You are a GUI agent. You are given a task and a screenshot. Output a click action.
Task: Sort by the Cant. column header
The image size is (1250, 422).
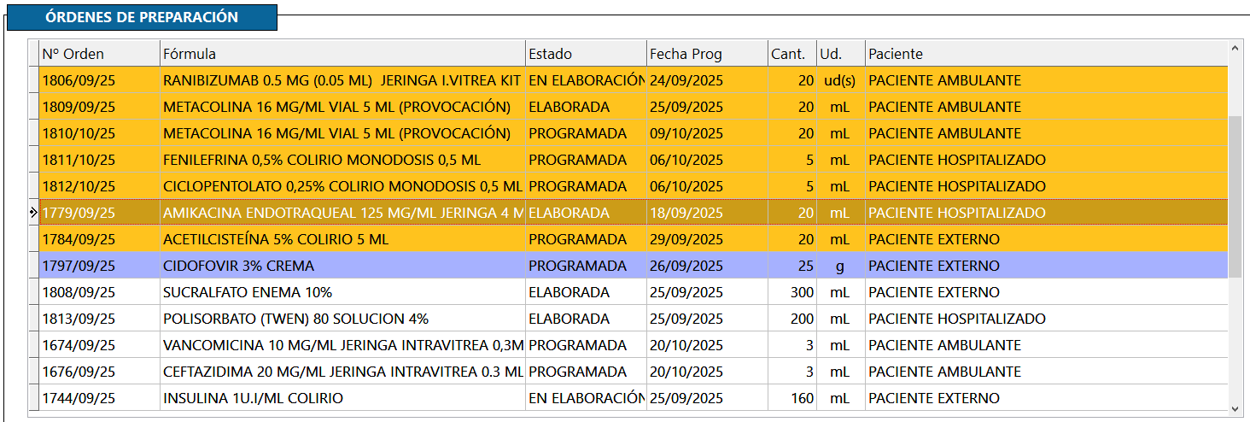point(792,54)
